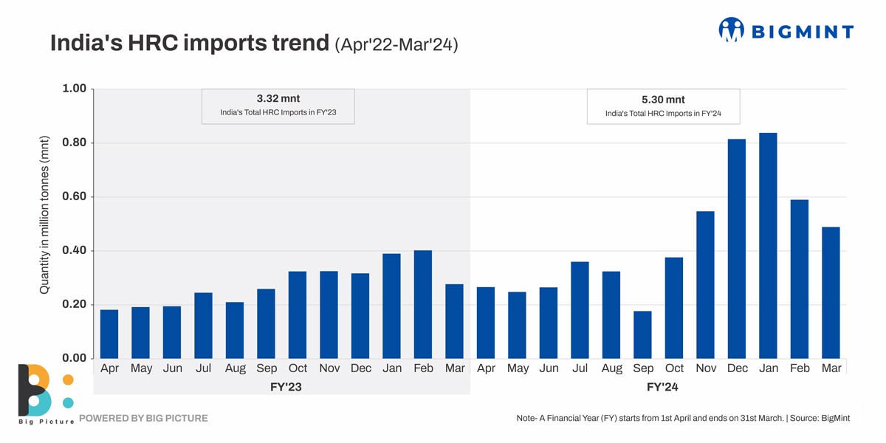Click the BigMint people logo icon
The height and width of the screenshot is (443, 886).
(x=731, y=30)
